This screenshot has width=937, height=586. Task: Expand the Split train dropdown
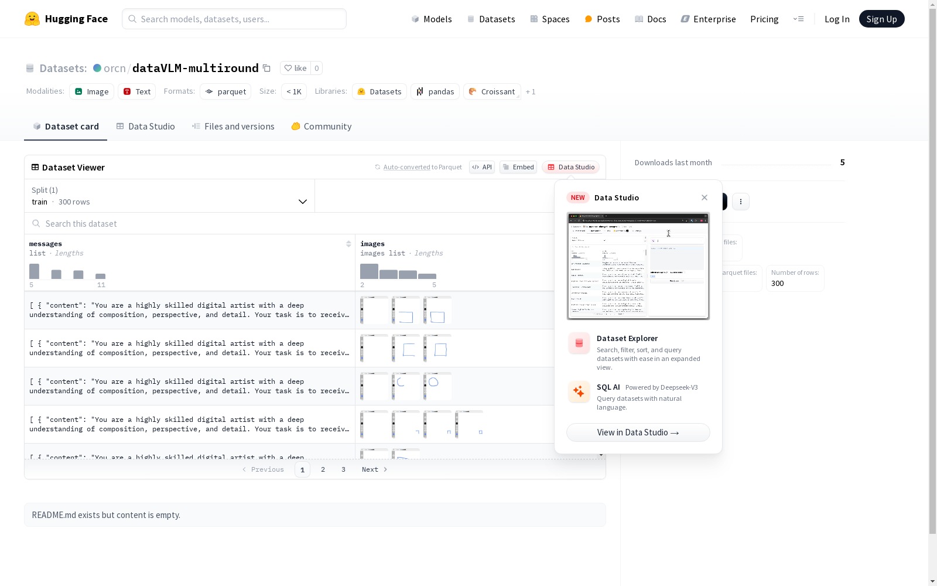tap(170, 196)
